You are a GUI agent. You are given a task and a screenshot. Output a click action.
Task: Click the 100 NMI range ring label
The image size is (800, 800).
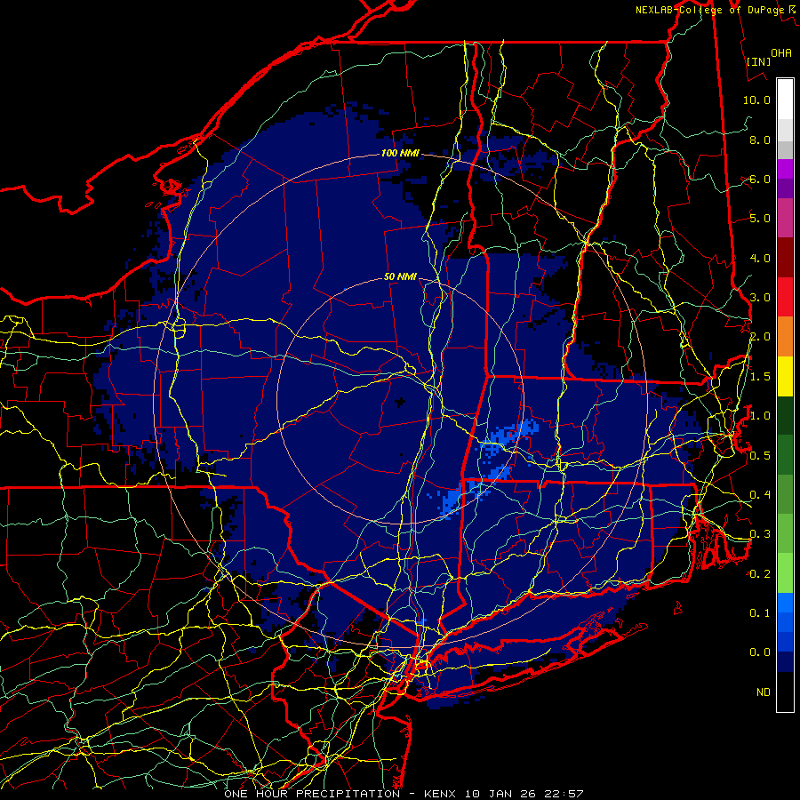tap(400, 153)
